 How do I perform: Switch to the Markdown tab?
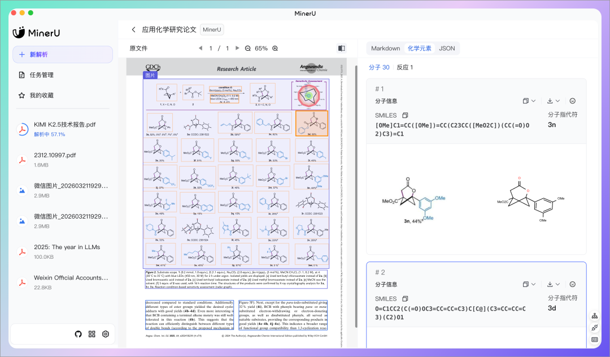click(x=386, y=48)
